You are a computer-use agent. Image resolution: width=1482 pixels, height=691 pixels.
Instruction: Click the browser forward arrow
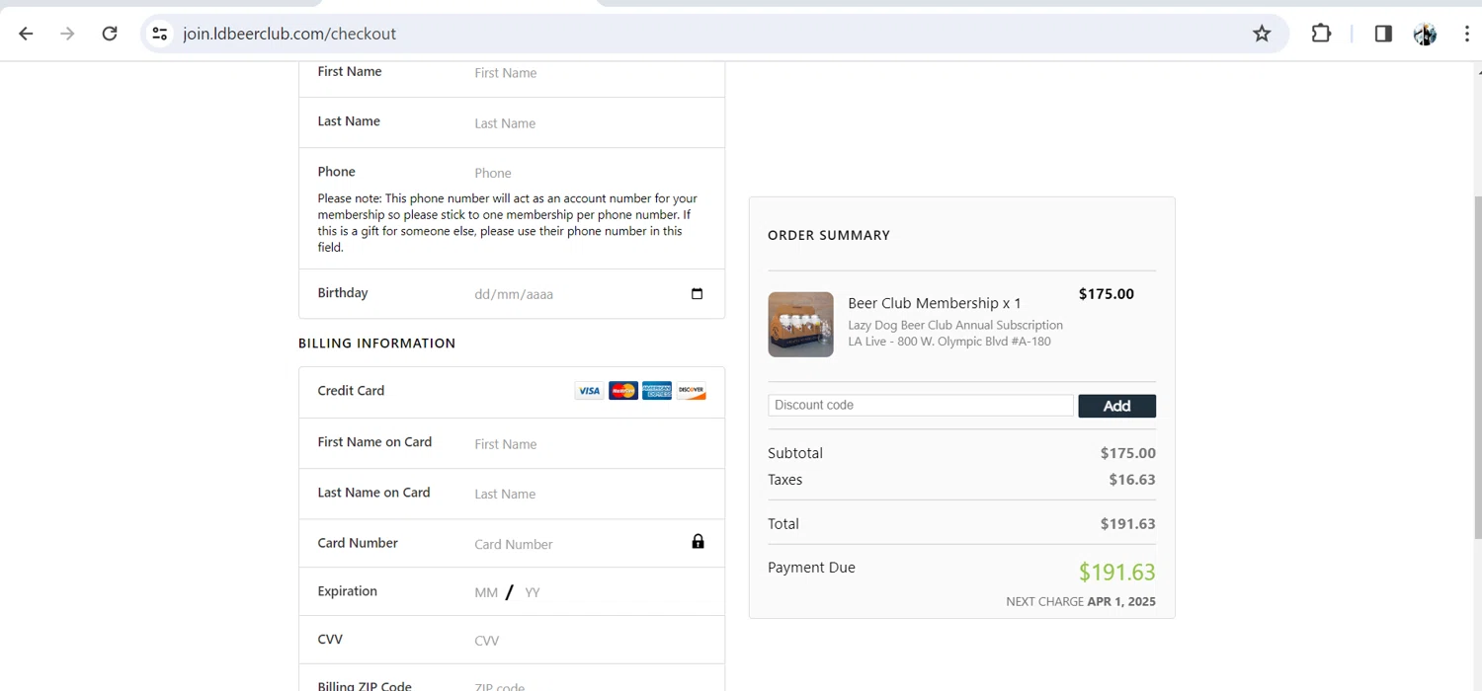67,34
